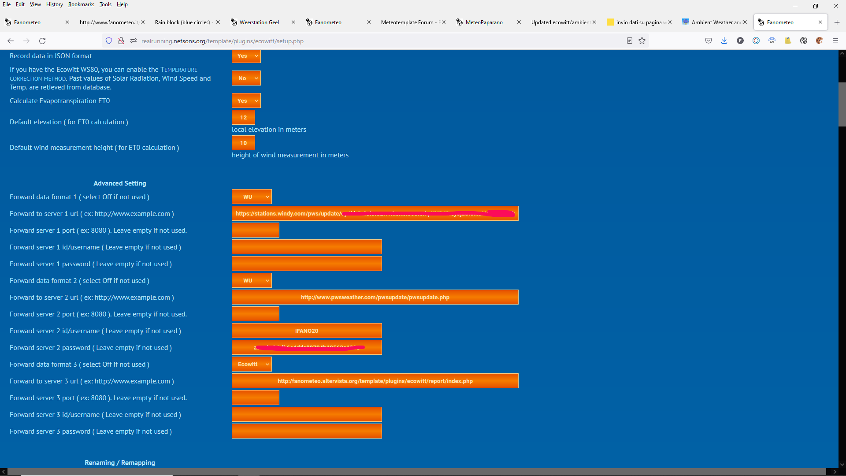Bookmark this page with star icon
The width and height of the screenshot is (846, 476).
(x=642, y=41)
